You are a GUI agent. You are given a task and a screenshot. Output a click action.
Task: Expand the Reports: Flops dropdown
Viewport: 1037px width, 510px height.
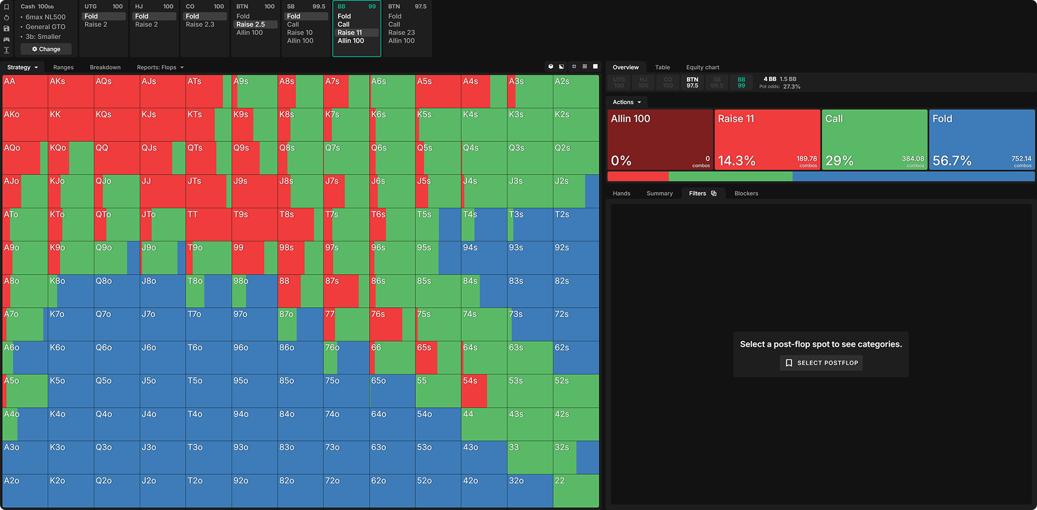click(160, 67)
